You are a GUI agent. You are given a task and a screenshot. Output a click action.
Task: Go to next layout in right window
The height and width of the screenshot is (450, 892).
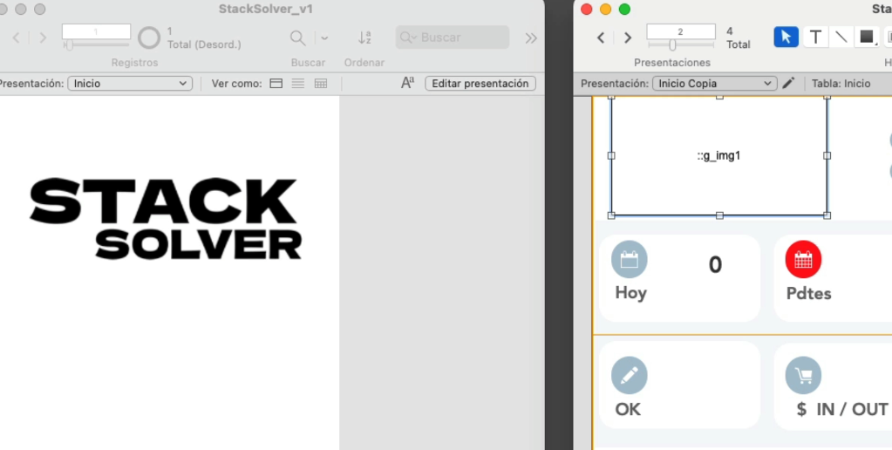click(628, 37)
